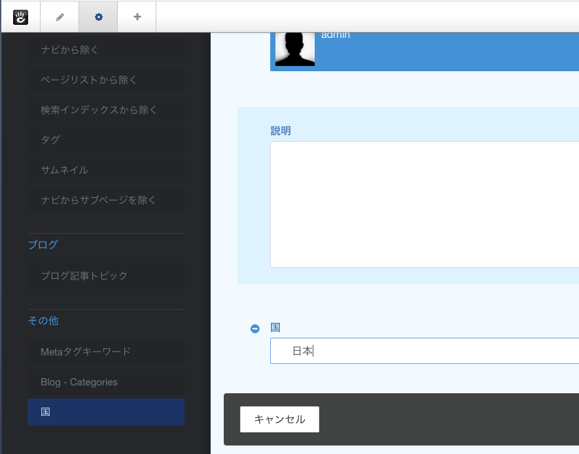
Task: Select ナビからサブページを除く attribute
Action: point(106,200)
